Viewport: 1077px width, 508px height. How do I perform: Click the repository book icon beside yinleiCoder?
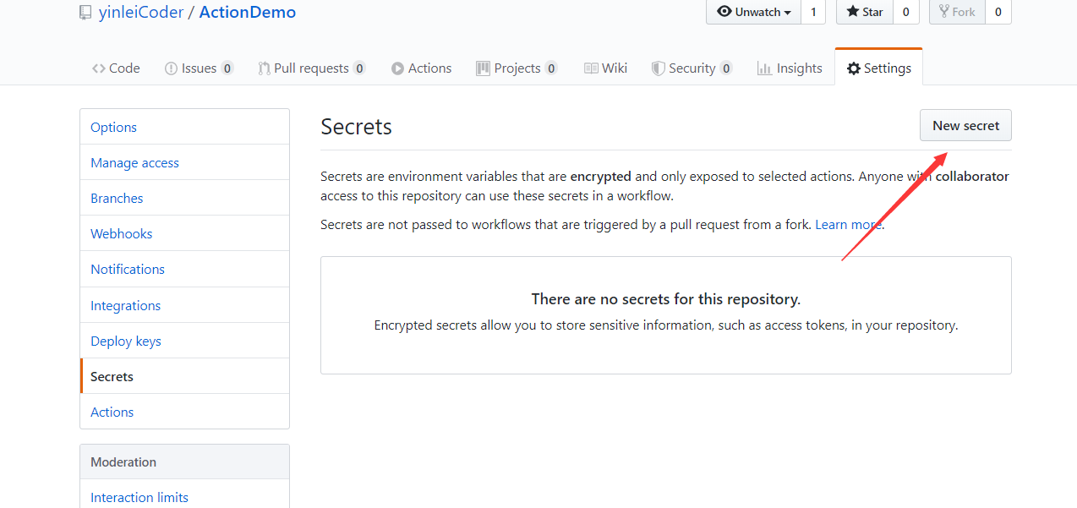tap(85, 13)
